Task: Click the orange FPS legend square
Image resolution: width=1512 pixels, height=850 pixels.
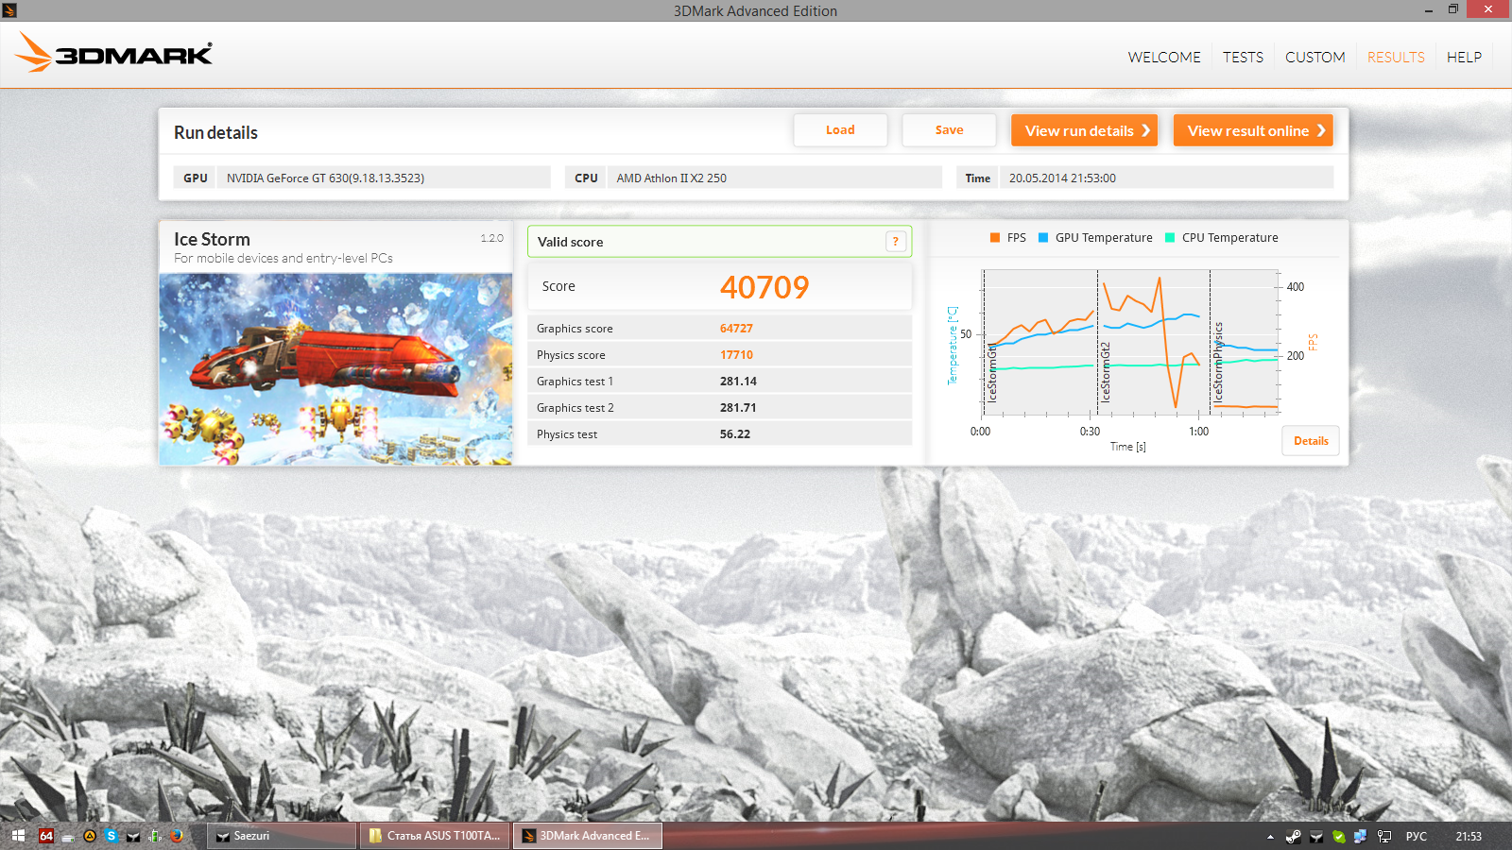Action: pos(995,238)
